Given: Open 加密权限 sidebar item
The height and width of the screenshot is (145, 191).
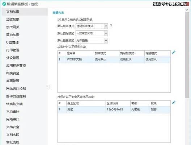Looking at the screenshot, I should [x=13, y=19].
